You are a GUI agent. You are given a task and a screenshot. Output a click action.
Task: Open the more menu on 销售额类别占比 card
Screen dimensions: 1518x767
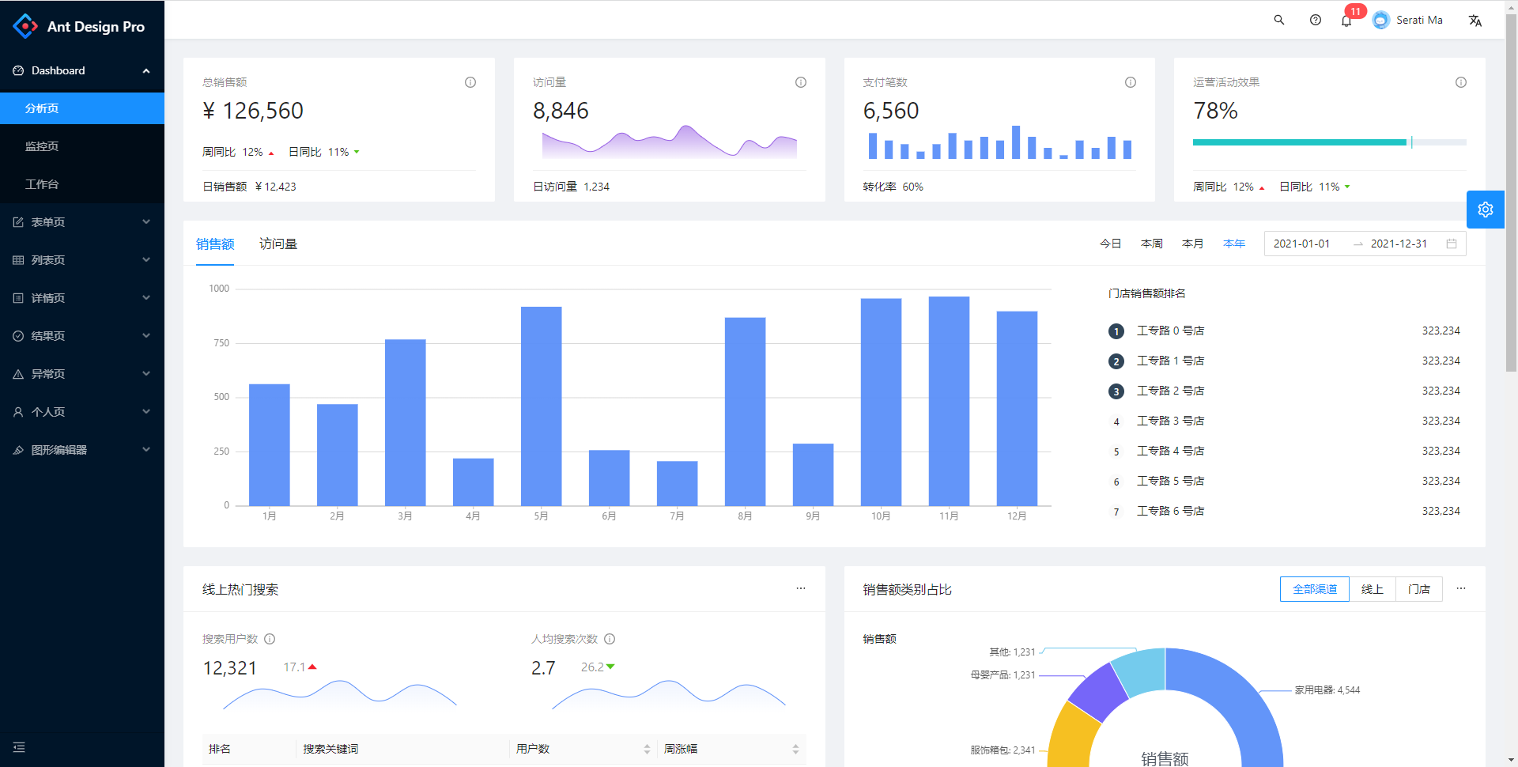tap(1461, 588)
